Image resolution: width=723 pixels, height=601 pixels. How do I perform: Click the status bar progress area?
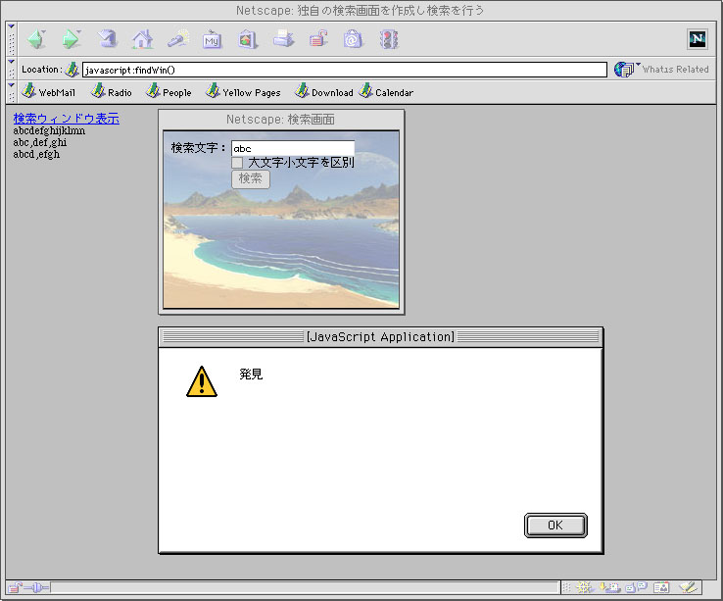[305, 587]
